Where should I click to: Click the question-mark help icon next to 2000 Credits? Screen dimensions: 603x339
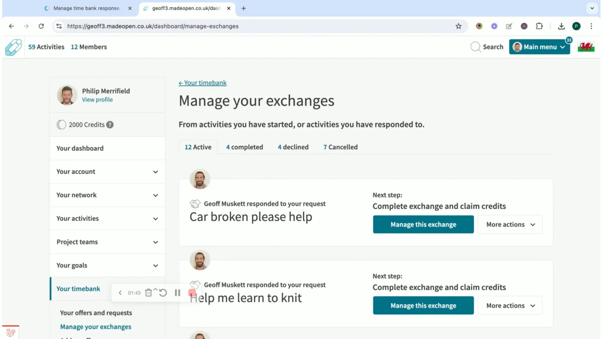point(110,125)
